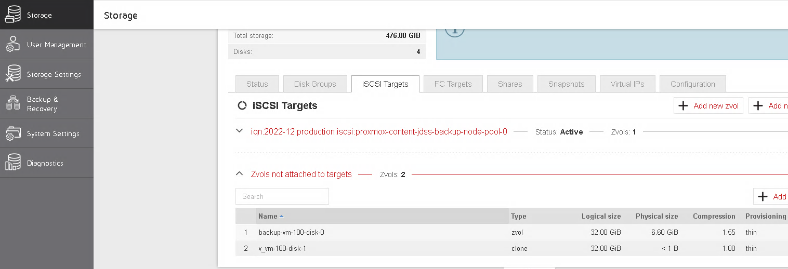Viewport: 788px width, 269px height.
Task: Select the v_vm-100-disk-1 clone row
Action: (511, 249)
